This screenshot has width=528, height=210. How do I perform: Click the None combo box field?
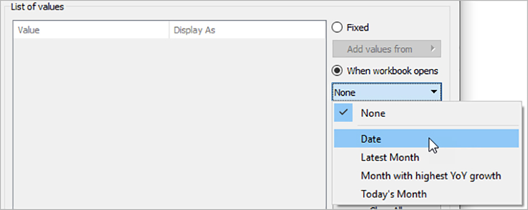pos(386,92)
